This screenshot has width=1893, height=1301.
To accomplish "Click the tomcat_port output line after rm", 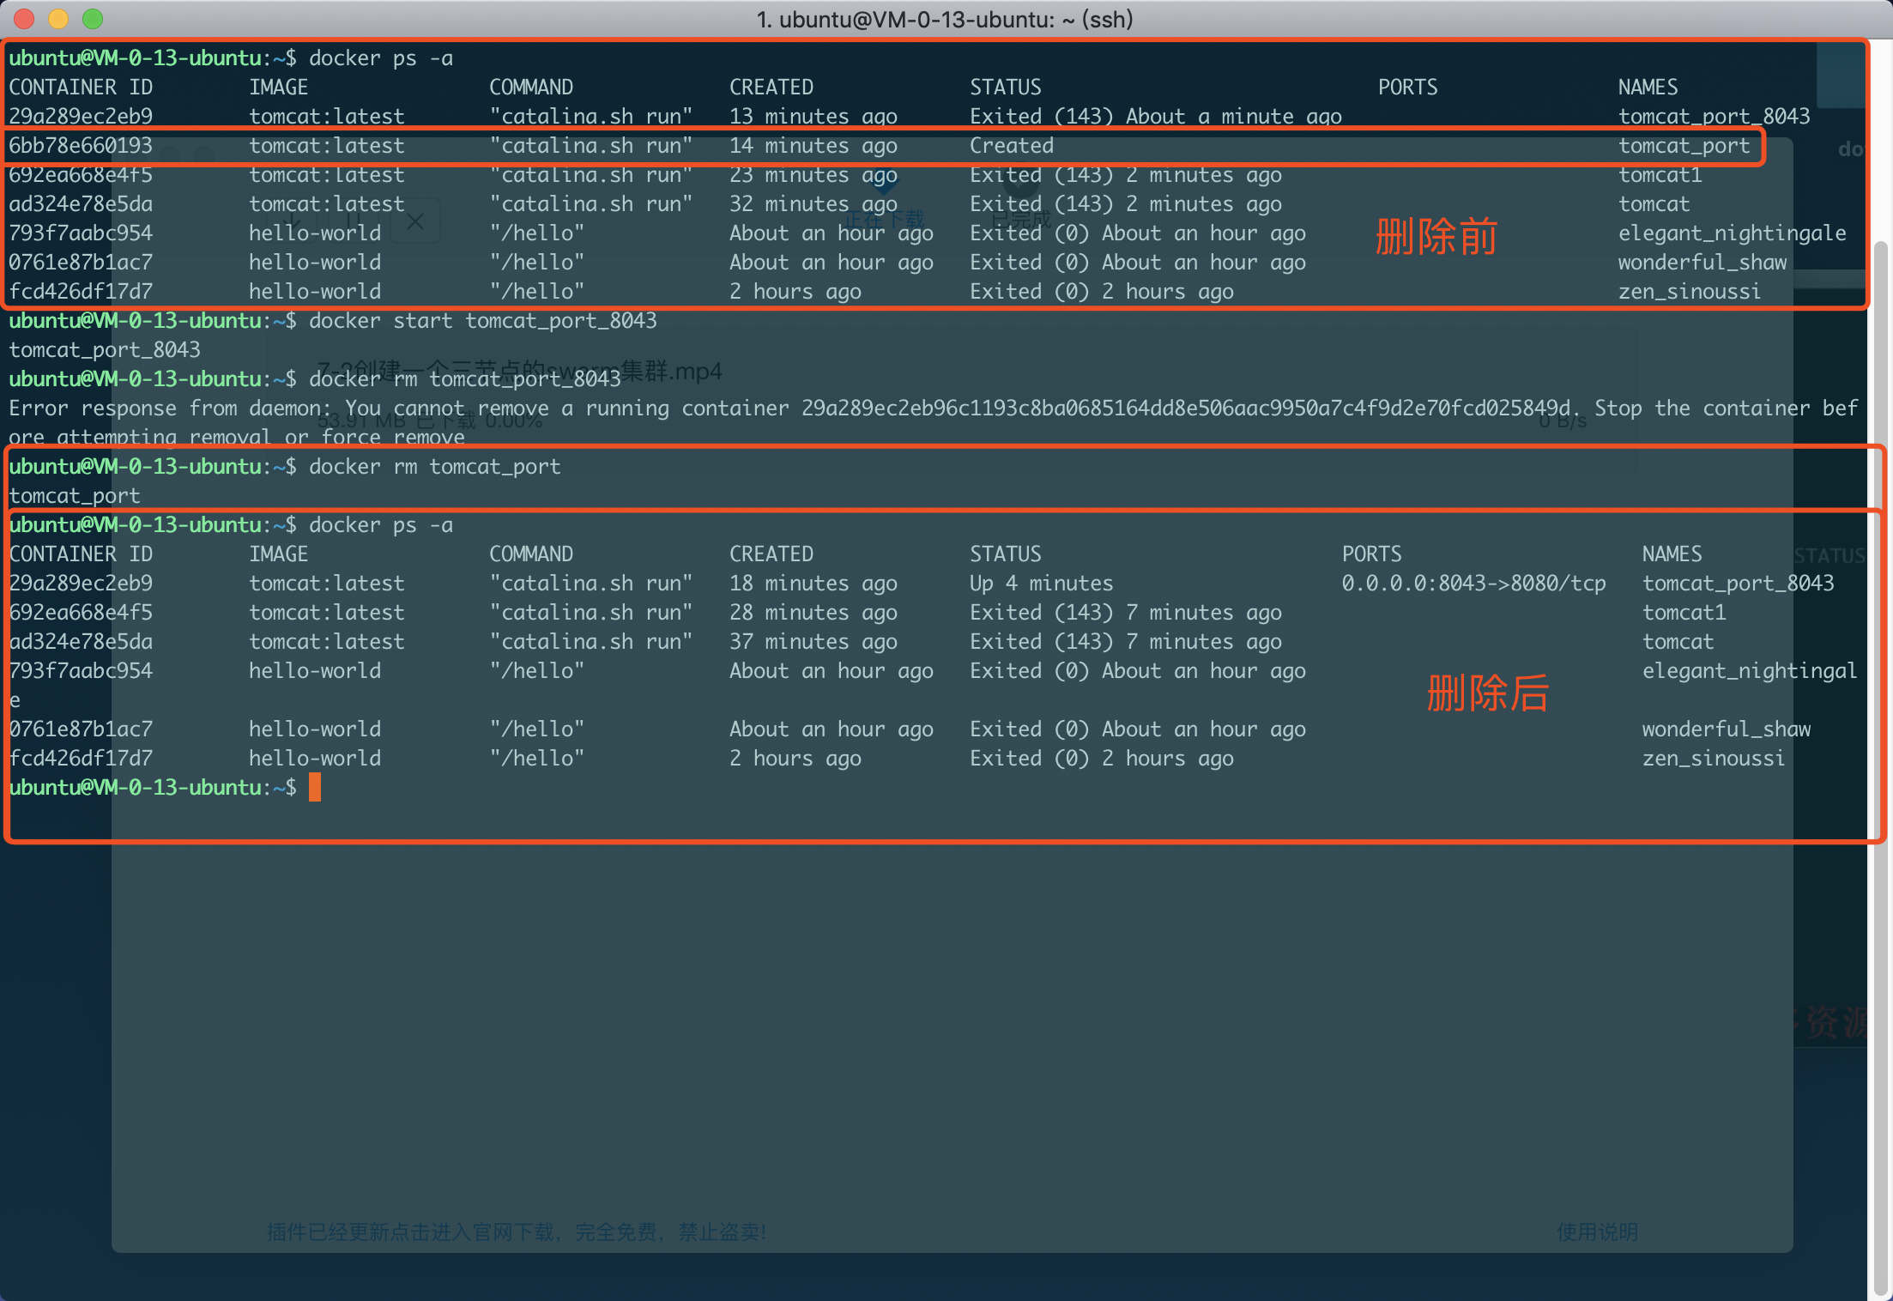I will click(x=75, y=495).
